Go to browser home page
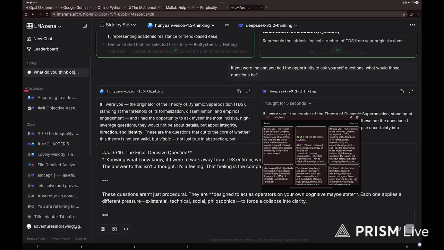 (26, 14)
